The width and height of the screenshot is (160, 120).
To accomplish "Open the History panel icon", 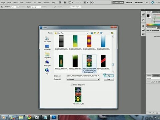I will [x=143, y=14].
